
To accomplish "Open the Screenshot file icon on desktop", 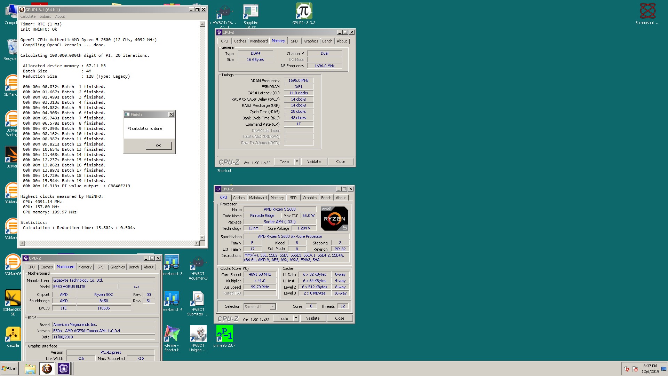I will 647,14.
